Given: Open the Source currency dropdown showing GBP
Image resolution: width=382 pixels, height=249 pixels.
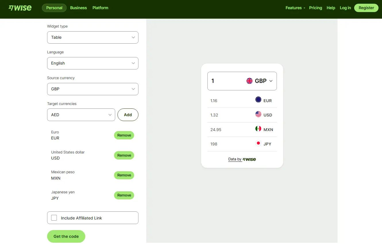Looking at the screenshot, I should click(x=93, y=89).
